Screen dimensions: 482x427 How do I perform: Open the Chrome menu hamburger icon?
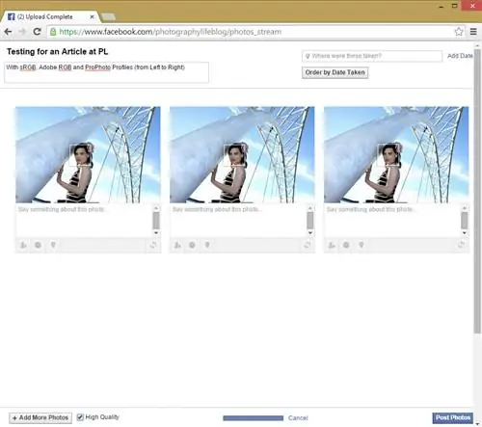473,32
